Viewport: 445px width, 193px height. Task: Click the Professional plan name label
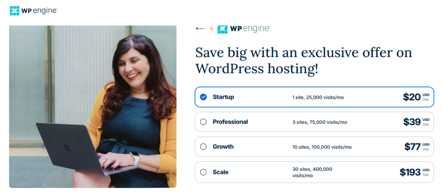(x=230, y=122)
